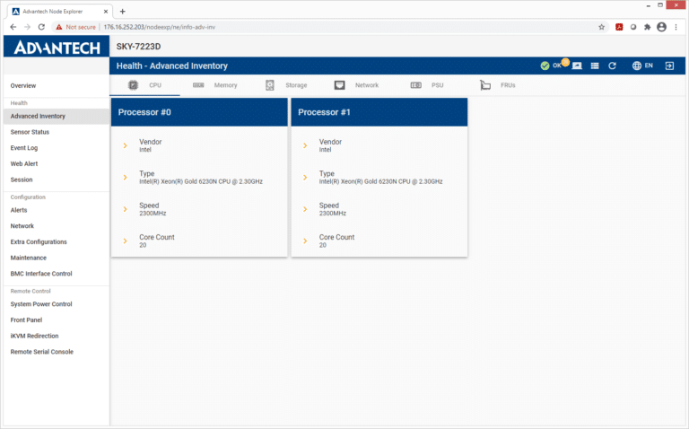The width and height of the screenshot is (689, 429).
Task: Click the Memory module icon
Action: pos(198,85)
